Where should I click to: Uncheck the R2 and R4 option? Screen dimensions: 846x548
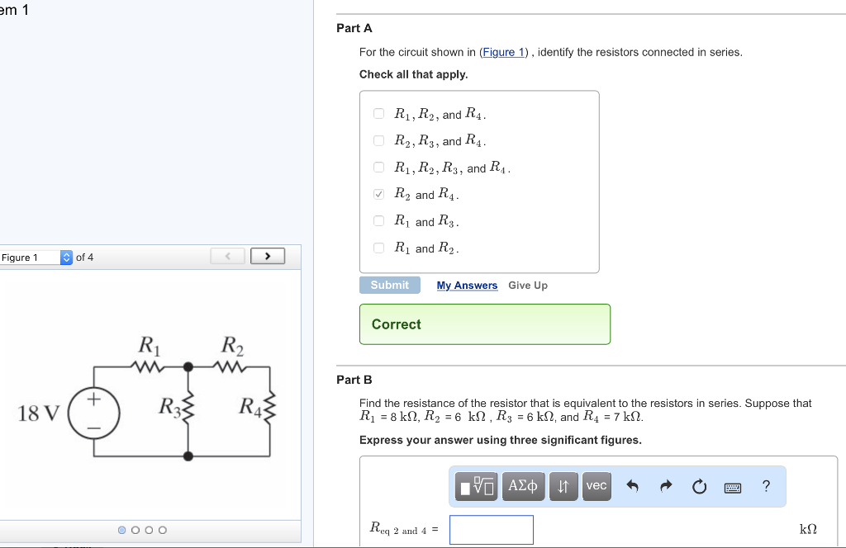tap(378, 194)
